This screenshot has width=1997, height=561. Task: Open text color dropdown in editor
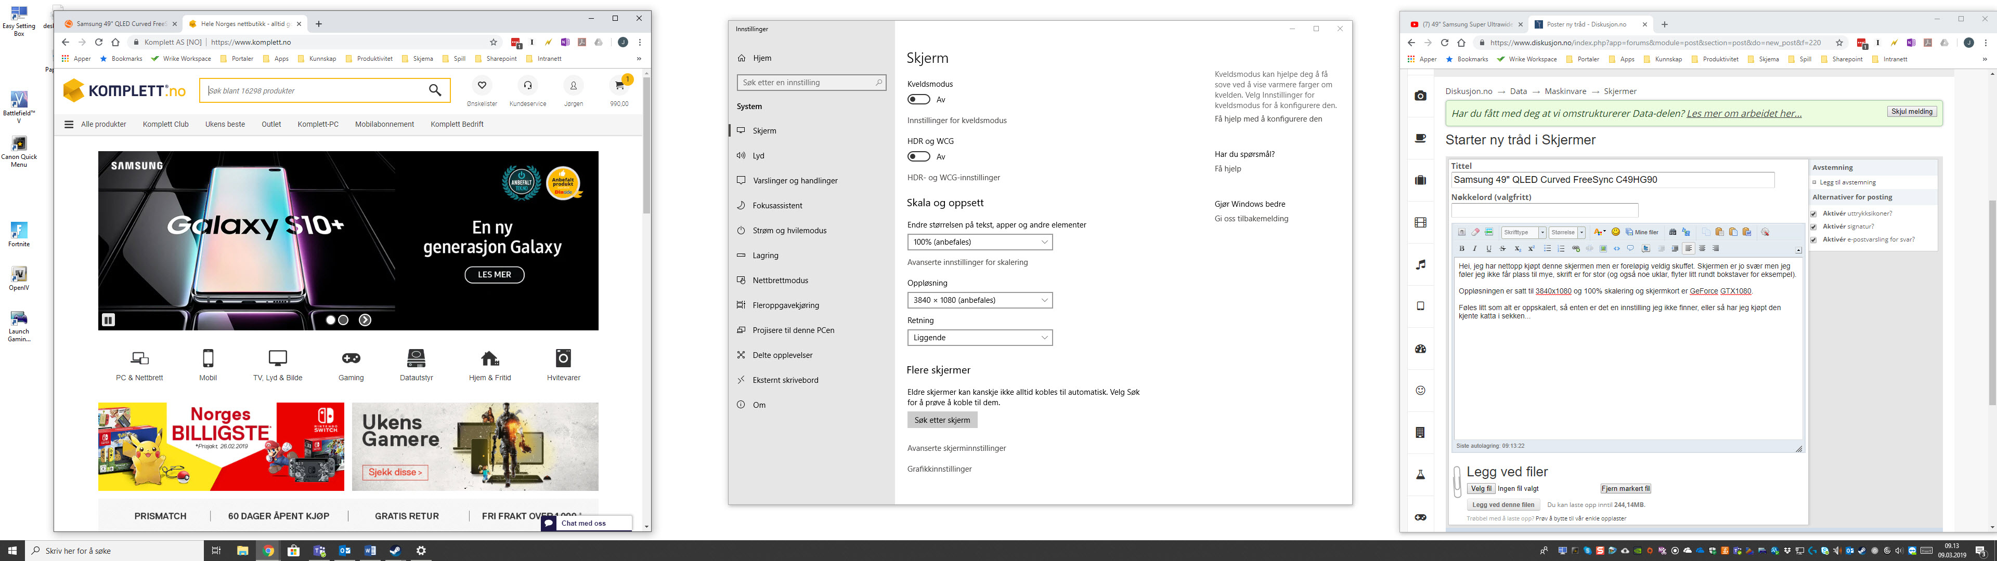(x=1600, y=232)
